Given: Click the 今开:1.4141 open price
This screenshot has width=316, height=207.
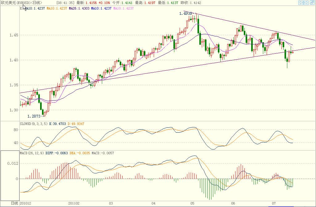Looking at the screenshot, I should click(x=123, y=3).
